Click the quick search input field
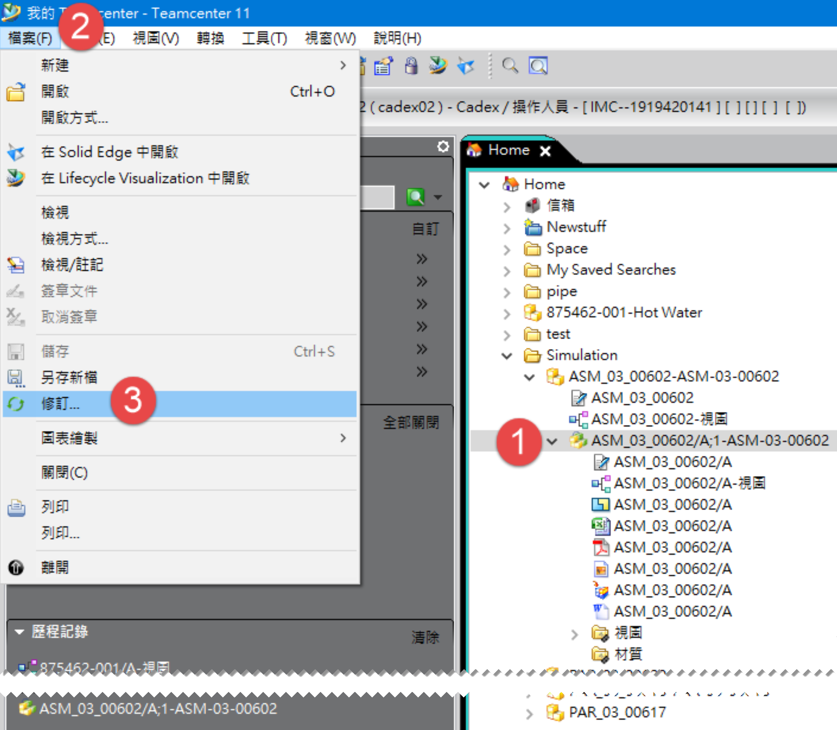 (377, 197)
